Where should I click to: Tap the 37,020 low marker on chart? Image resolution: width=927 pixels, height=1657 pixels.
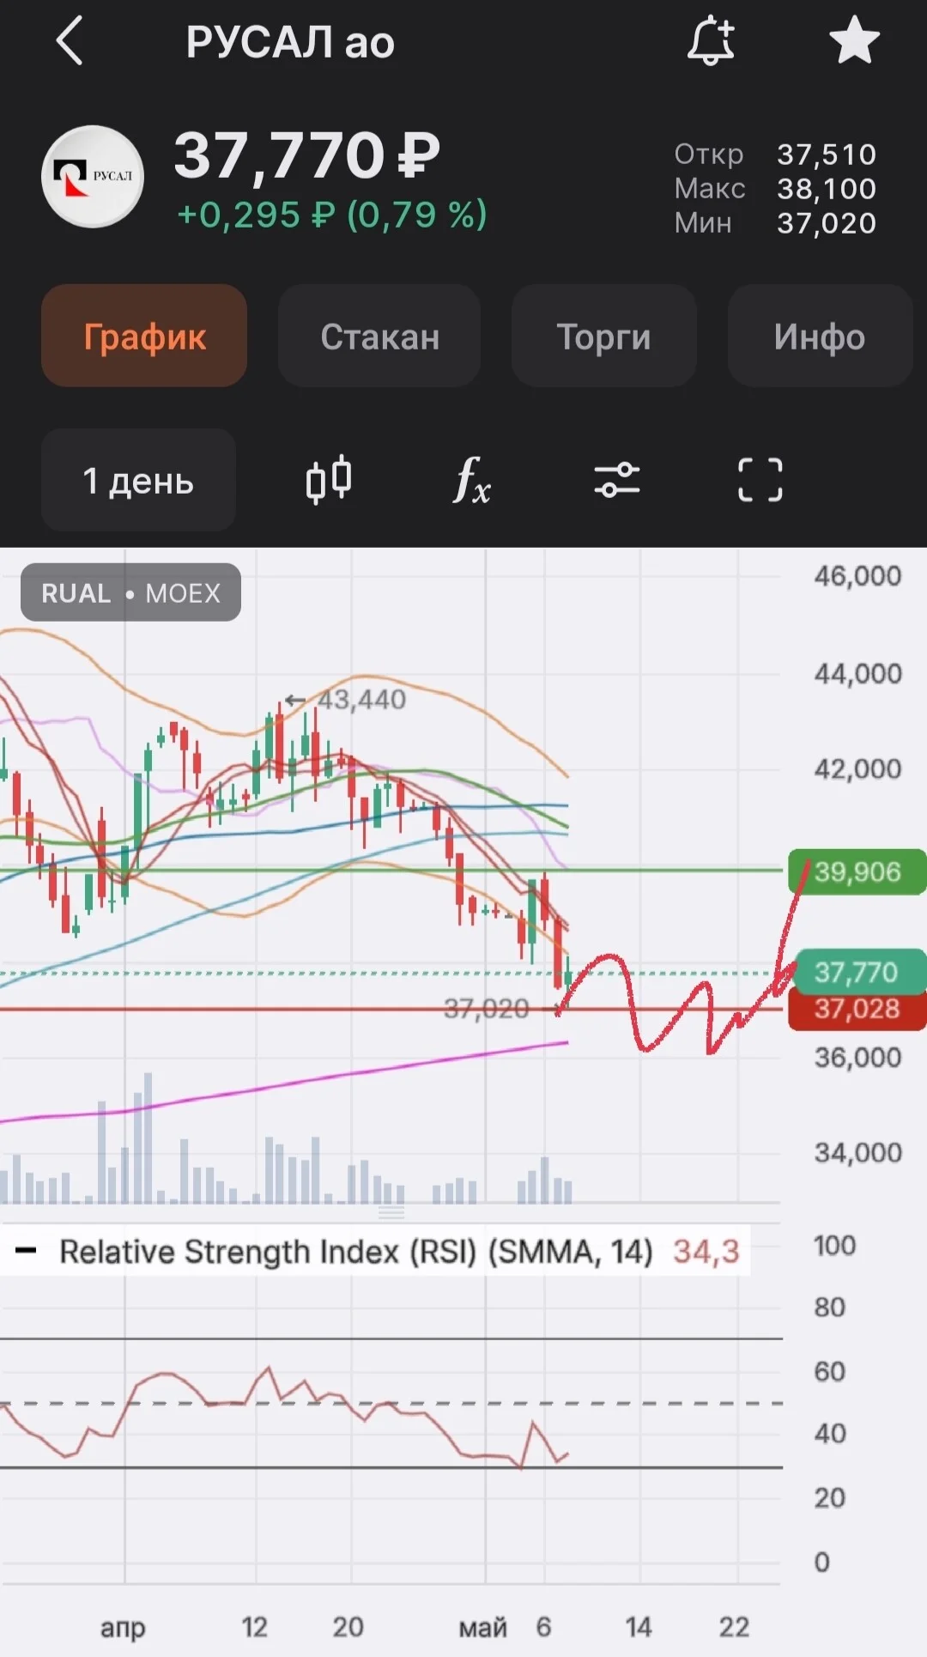[x=486, y=1008]
